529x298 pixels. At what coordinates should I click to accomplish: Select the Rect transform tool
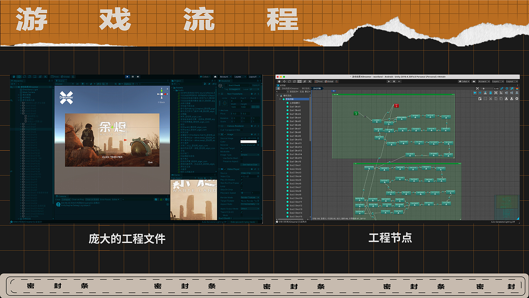point(35,77)
